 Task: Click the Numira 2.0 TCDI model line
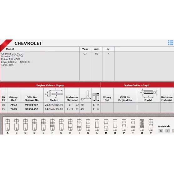[x=12, y=56]
